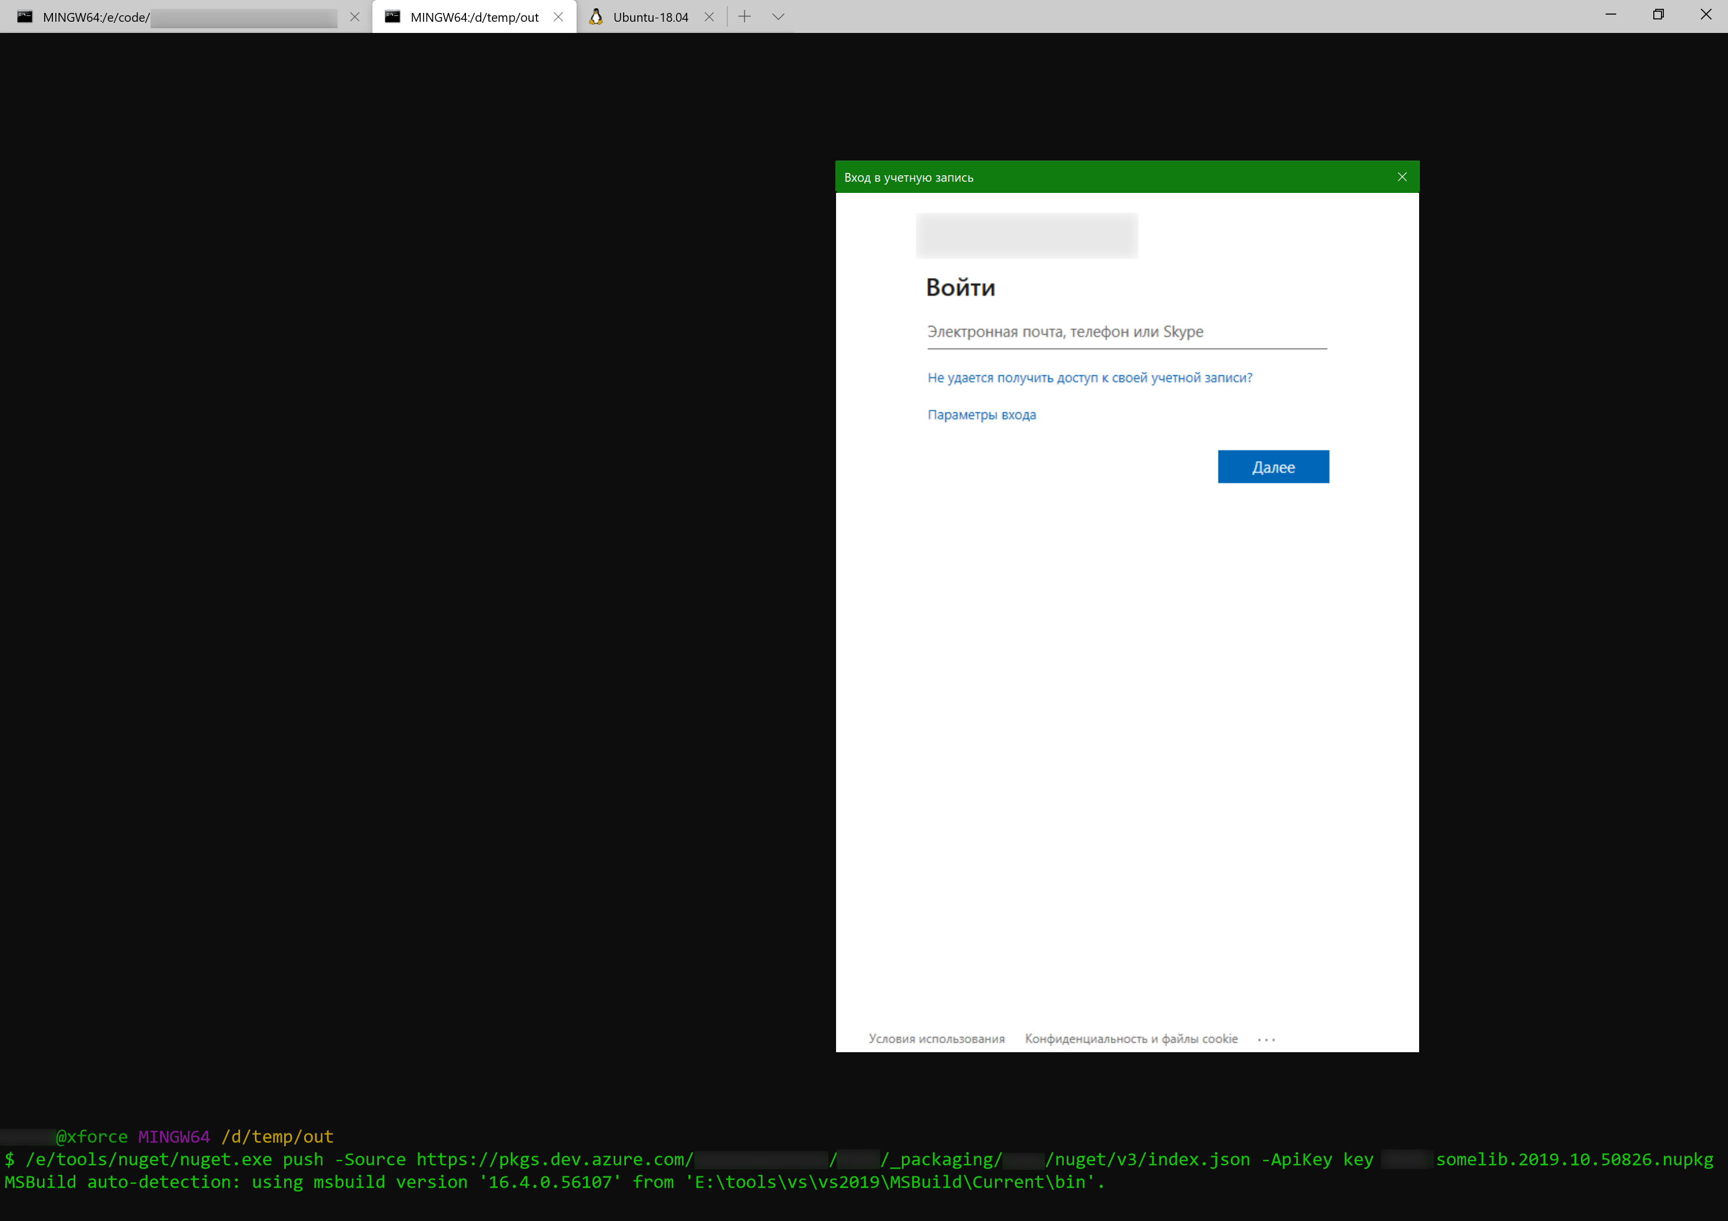
Task: Open a new terminal tab with plus
Action: coord(744,16)
